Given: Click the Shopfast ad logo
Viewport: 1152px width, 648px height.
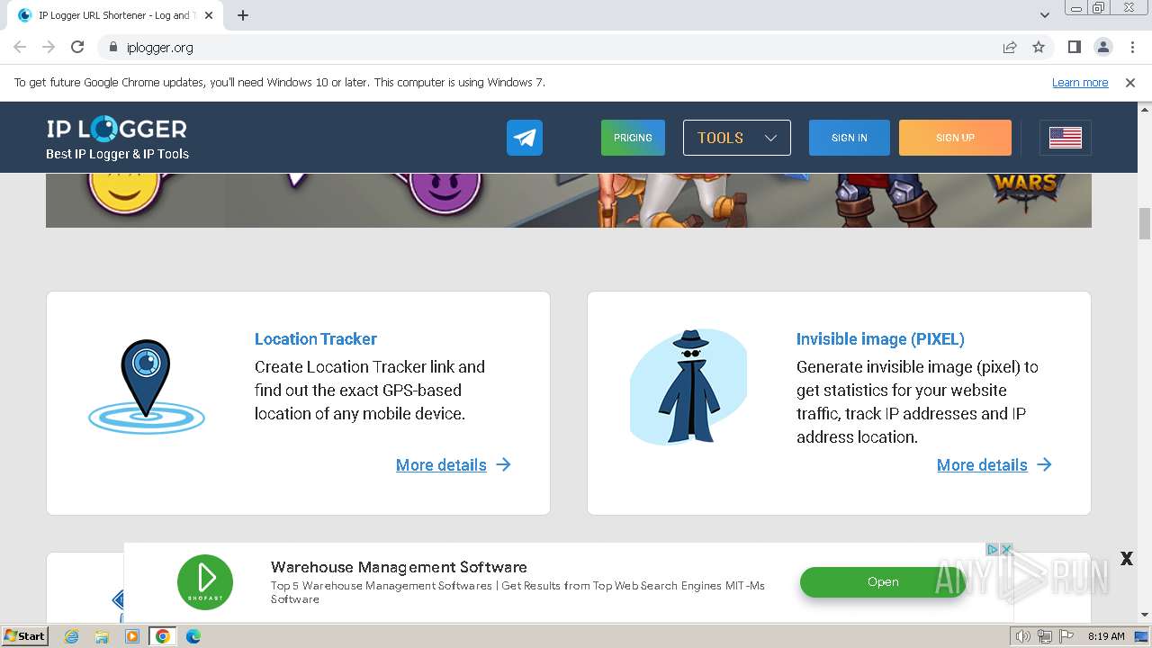Looking at the screenshot, I should (205, 582).
